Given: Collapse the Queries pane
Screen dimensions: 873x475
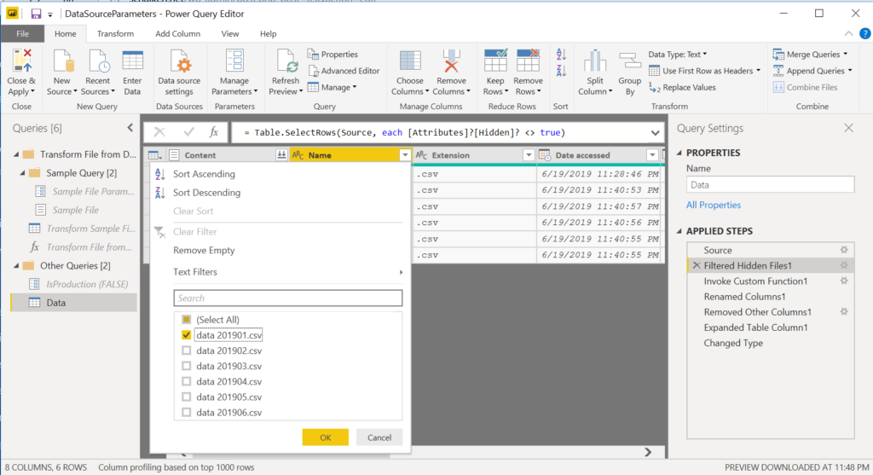Looking at the screenshot, I should click(130, 128).
